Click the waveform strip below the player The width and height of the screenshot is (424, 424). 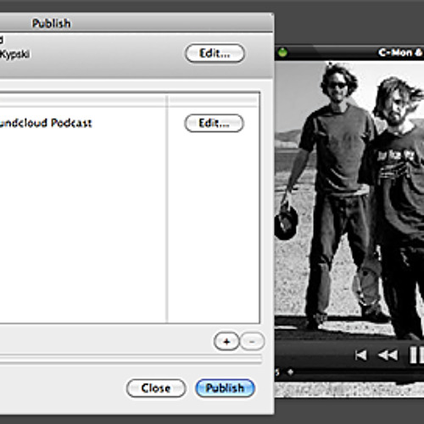click(349, 389)
